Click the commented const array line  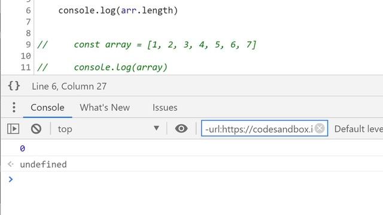[147, 45]
